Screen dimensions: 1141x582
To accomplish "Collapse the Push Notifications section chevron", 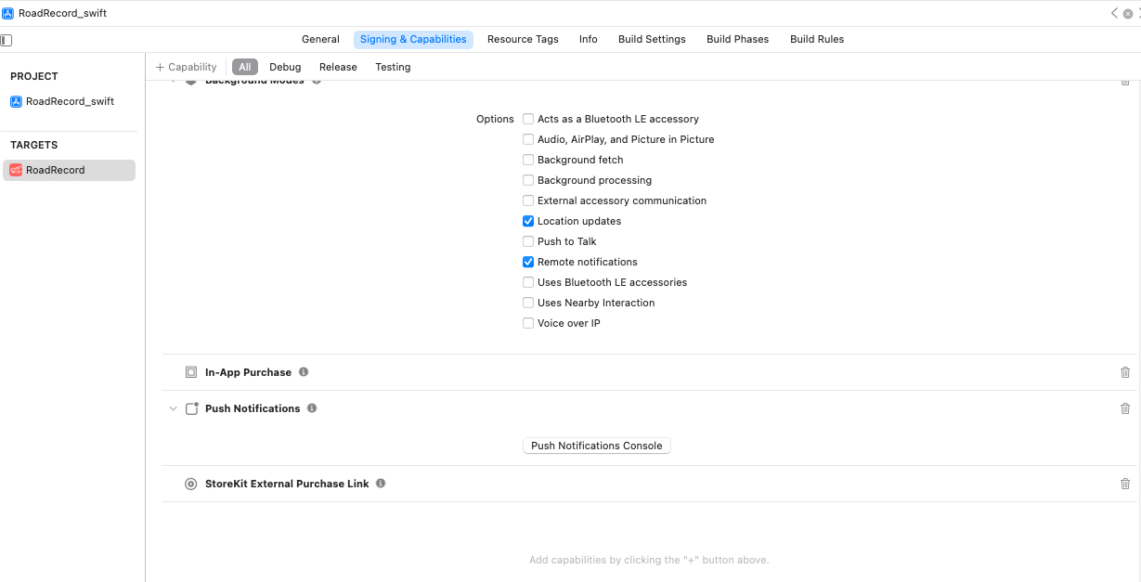I will (x=173, y=408).
